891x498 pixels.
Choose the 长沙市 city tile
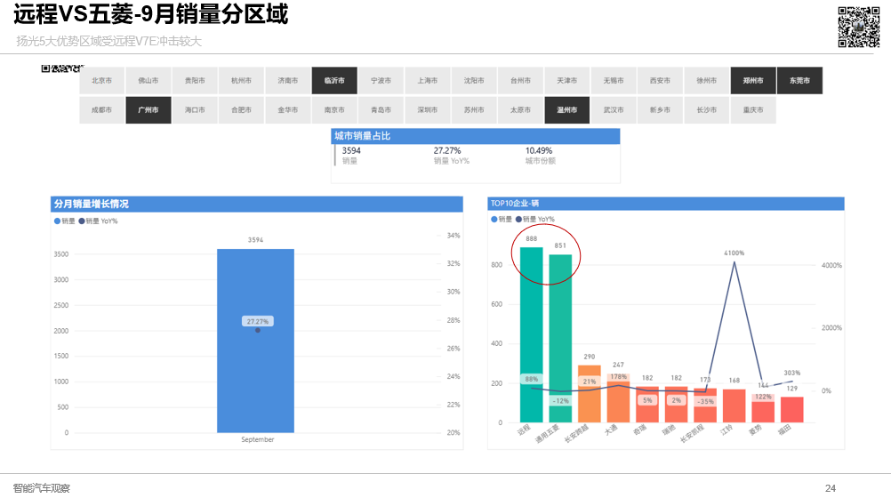click(x=706, y=109)
